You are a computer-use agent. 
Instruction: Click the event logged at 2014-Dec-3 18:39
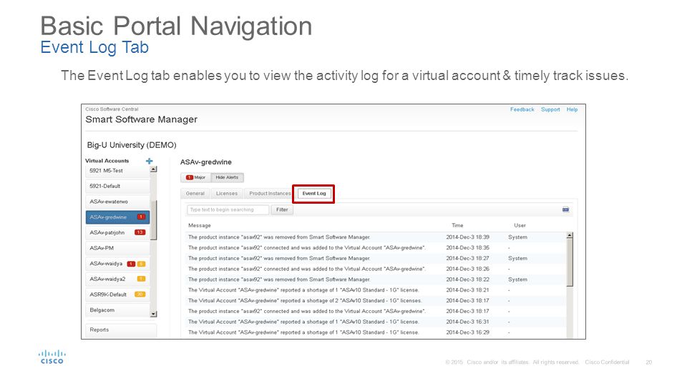[x=375, y=237]
